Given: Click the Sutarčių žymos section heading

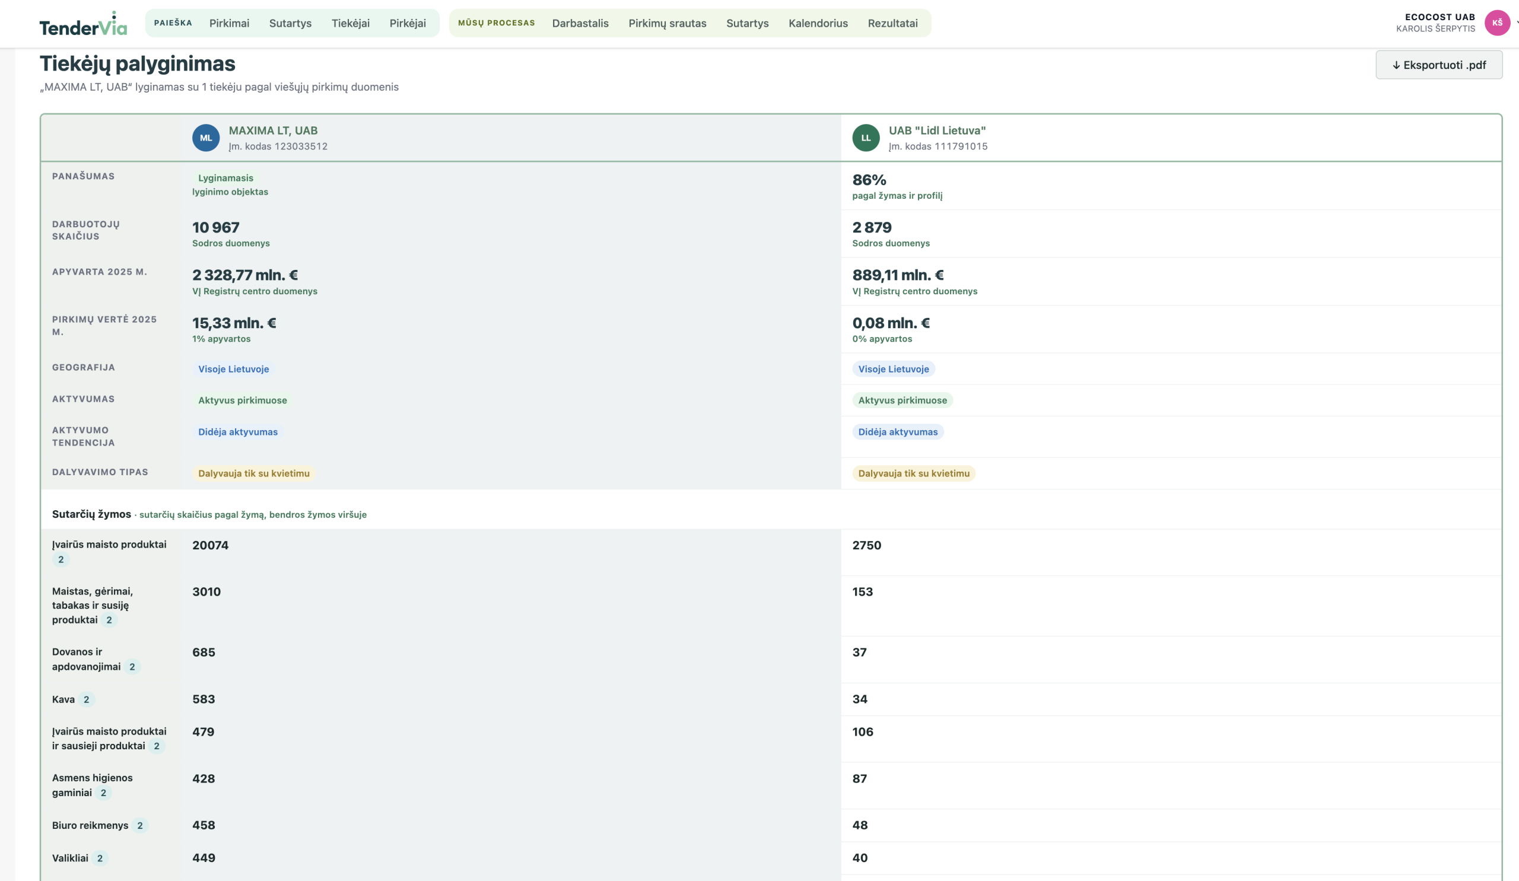Looking at the screenshot, I should 91,514.
